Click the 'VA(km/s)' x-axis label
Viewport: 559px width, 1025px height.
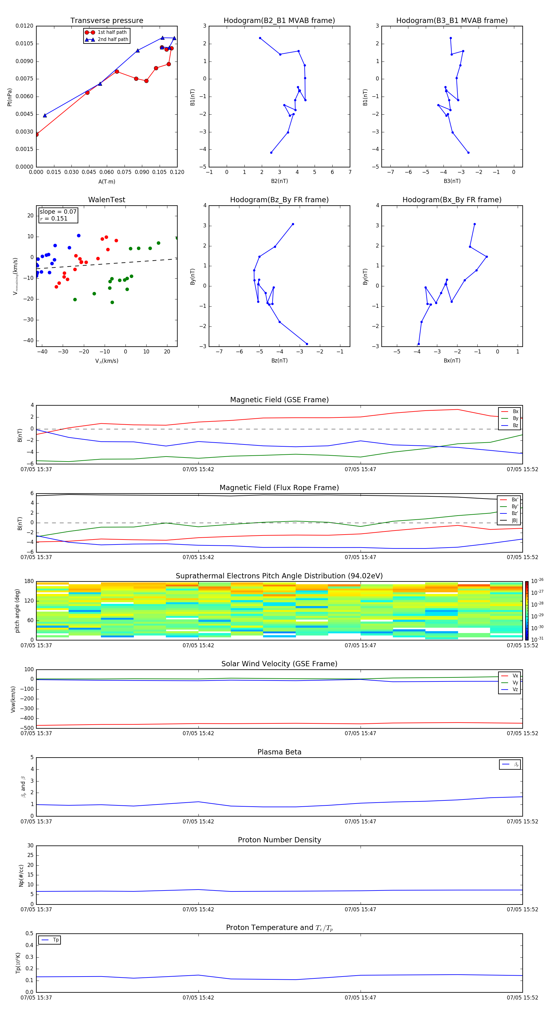(107, 361)
